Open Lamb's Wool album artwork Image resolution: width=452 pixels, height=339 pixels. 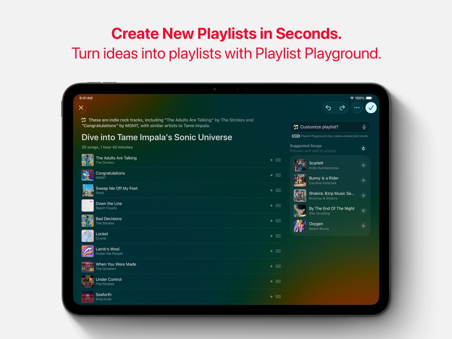pyautogui.click(x=87, y=251)
